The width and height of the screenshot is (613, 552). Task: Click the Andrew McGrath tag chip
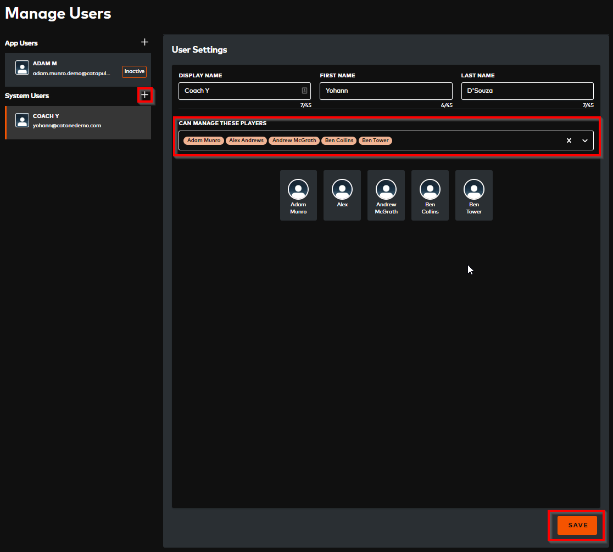294,140
